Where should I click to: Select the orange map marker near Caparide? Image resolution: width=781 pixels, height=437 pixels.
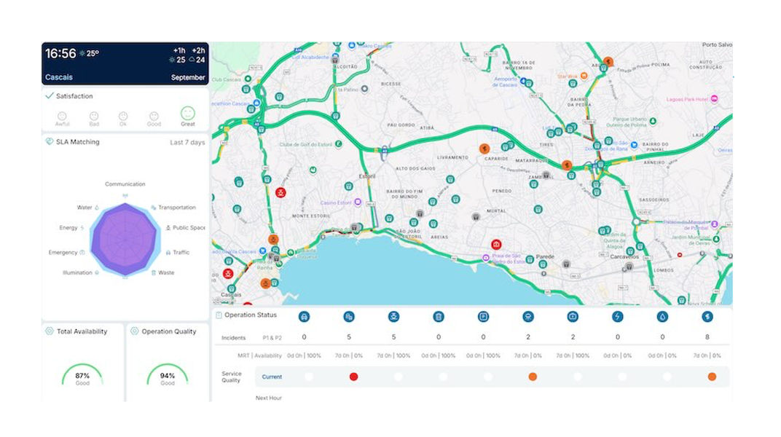coord(484,149)
